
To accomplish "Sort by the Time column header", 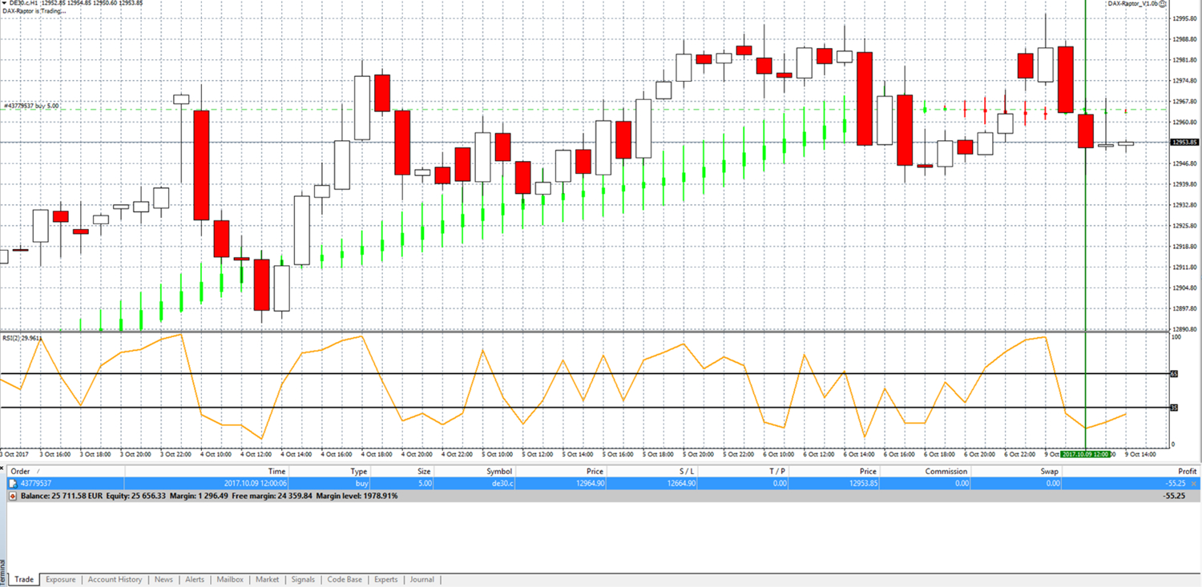I will 208,472.
